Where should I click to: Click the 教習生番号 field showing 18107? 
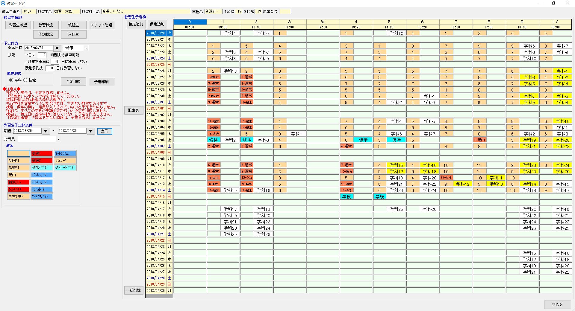point(29,11)
